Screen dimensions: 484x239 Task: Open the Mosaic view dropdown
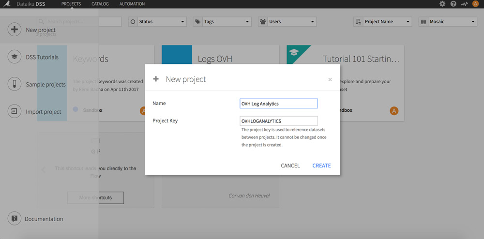448,22
